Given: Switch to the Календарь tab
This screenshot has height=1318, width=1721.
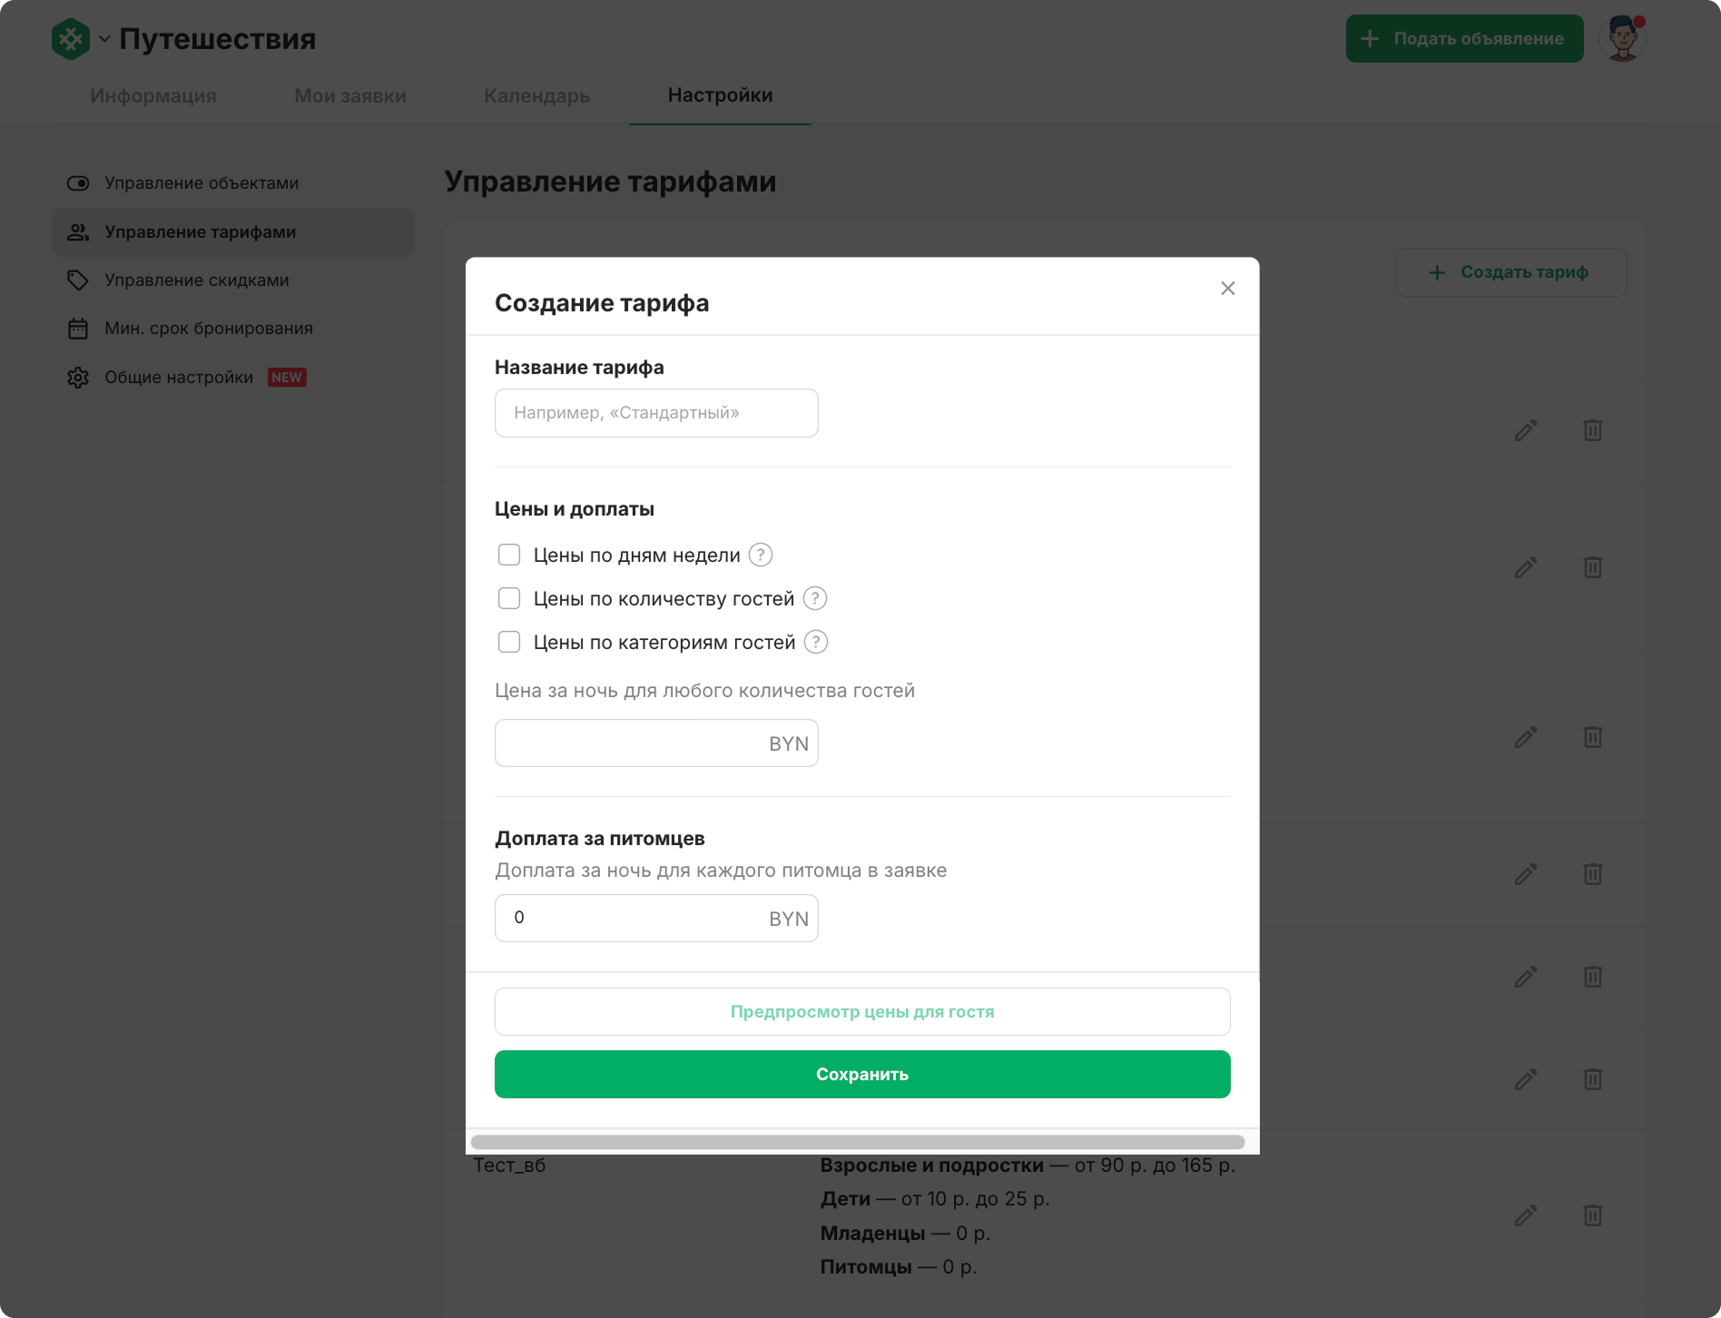Looking at the screenshot, I should tap(536, 95).
